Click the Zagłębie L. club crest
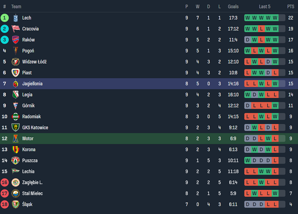Screen dimensions: 298x214 coord(16,183)
